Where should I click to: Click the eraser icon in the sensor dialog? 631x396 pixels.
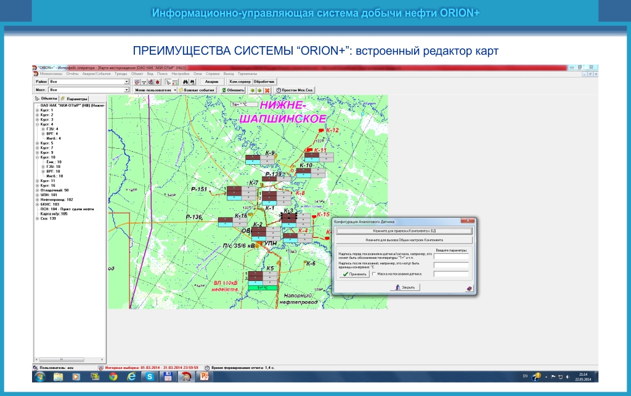tap(469, 288)
